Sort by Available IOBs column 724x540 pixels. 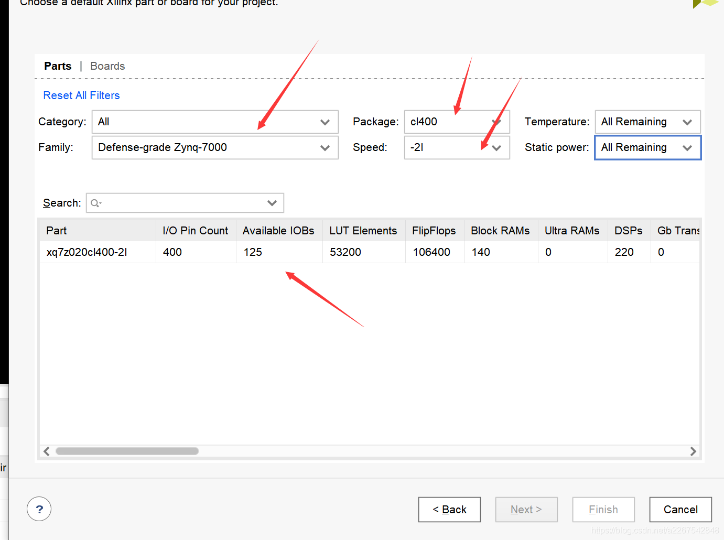(279, 231)
